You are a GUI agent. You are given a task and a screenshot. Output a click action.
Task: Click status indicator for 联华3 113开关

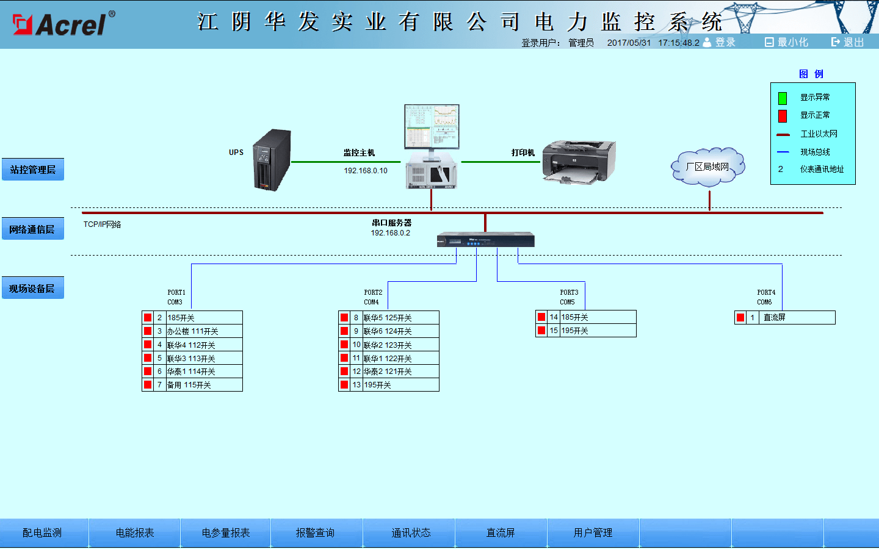click(x=148, y=358)
